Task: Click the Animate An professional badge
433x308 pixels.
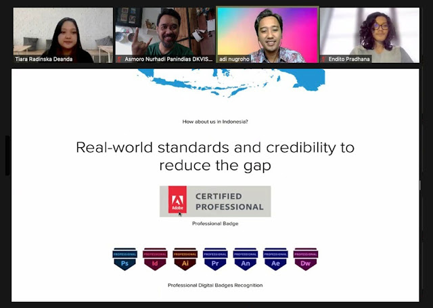Action: pyautogui.click(x=245, y=259)
